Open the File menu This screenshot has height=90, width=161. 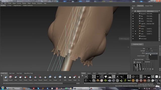(2, 3)
